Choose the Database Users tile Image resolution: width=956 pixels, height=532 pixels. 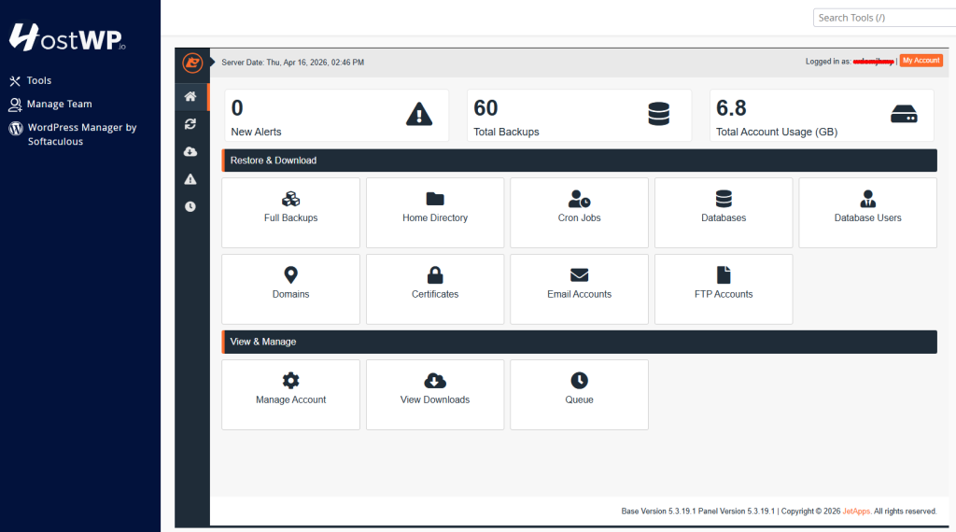coord(867,213)
